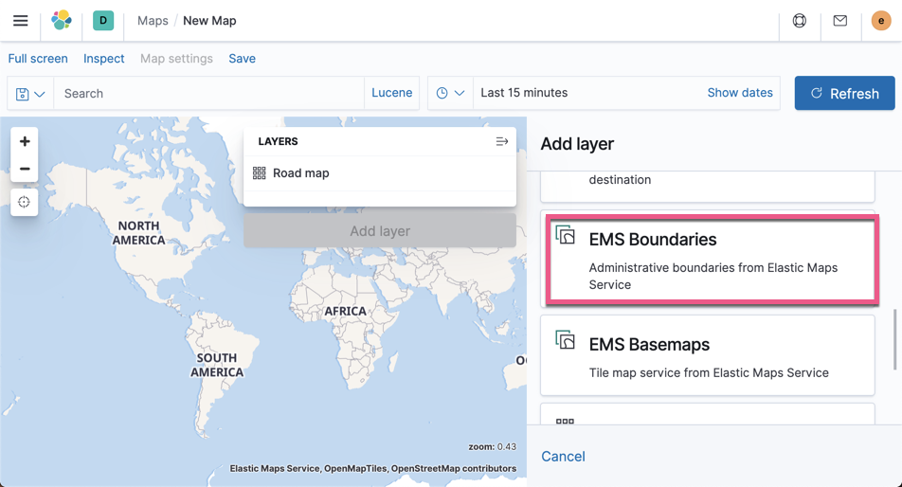Click the partially visible 'destination' card text
Image resolution: width=902 pixels, height=487 pixels.
pyautogui.click(x=620, y=179)
